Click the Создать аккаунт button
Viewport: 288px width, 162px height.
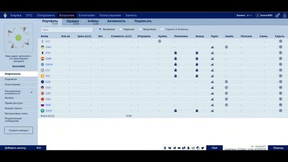(x=18, y=130)
